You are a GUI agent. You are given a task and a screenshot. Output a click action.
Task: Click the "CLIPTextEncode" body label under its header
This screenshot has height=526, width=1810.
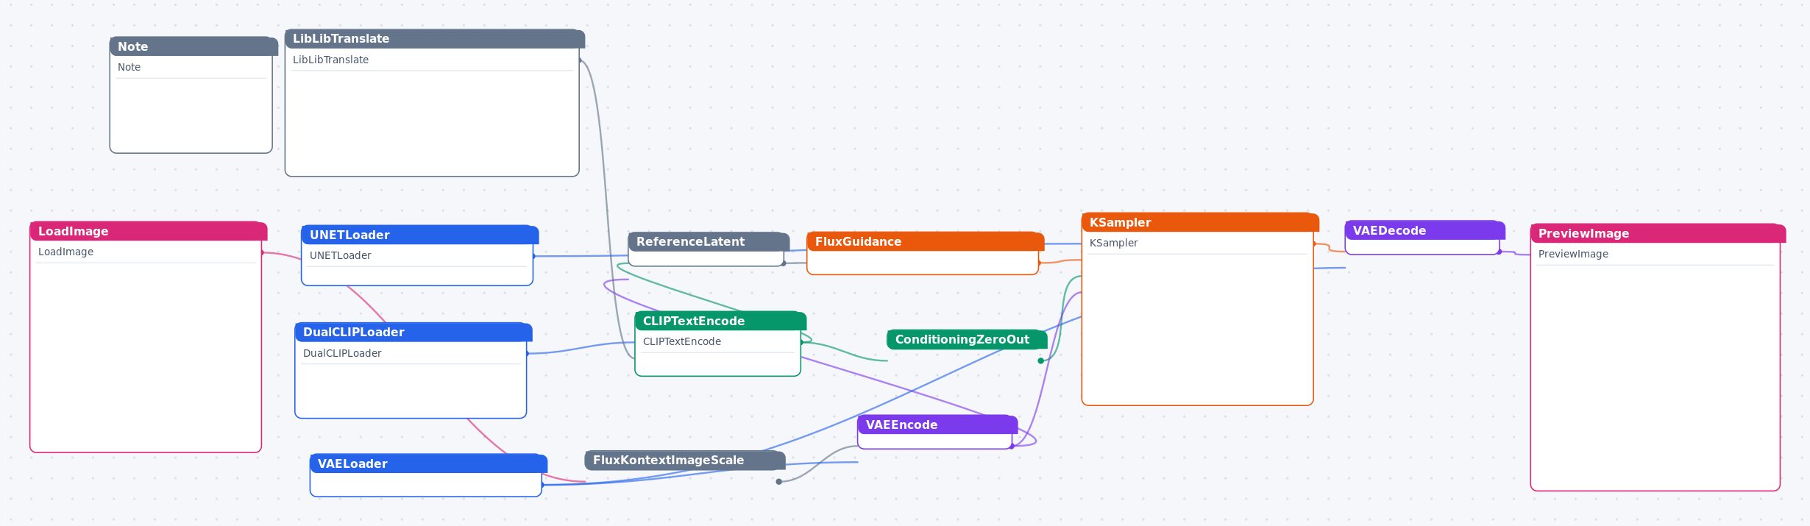coord(681,341)
